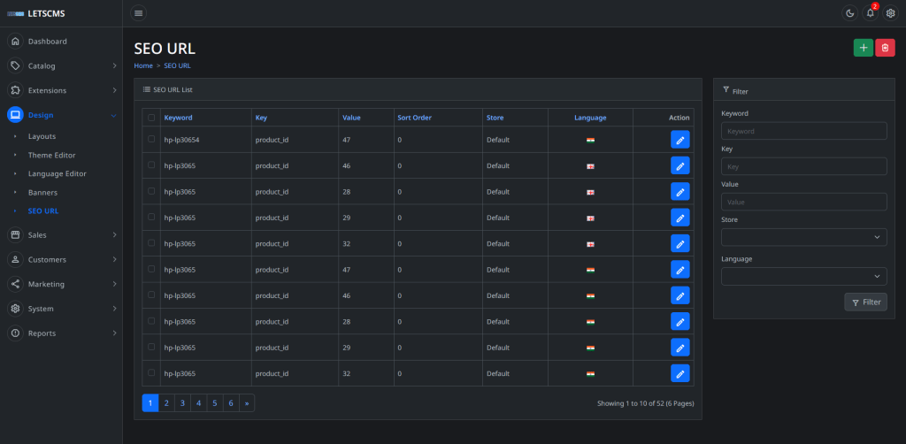Viewport: 906px width, 444px height.
Task: Toggle dark mode moon icon
Action: [849, 13]
